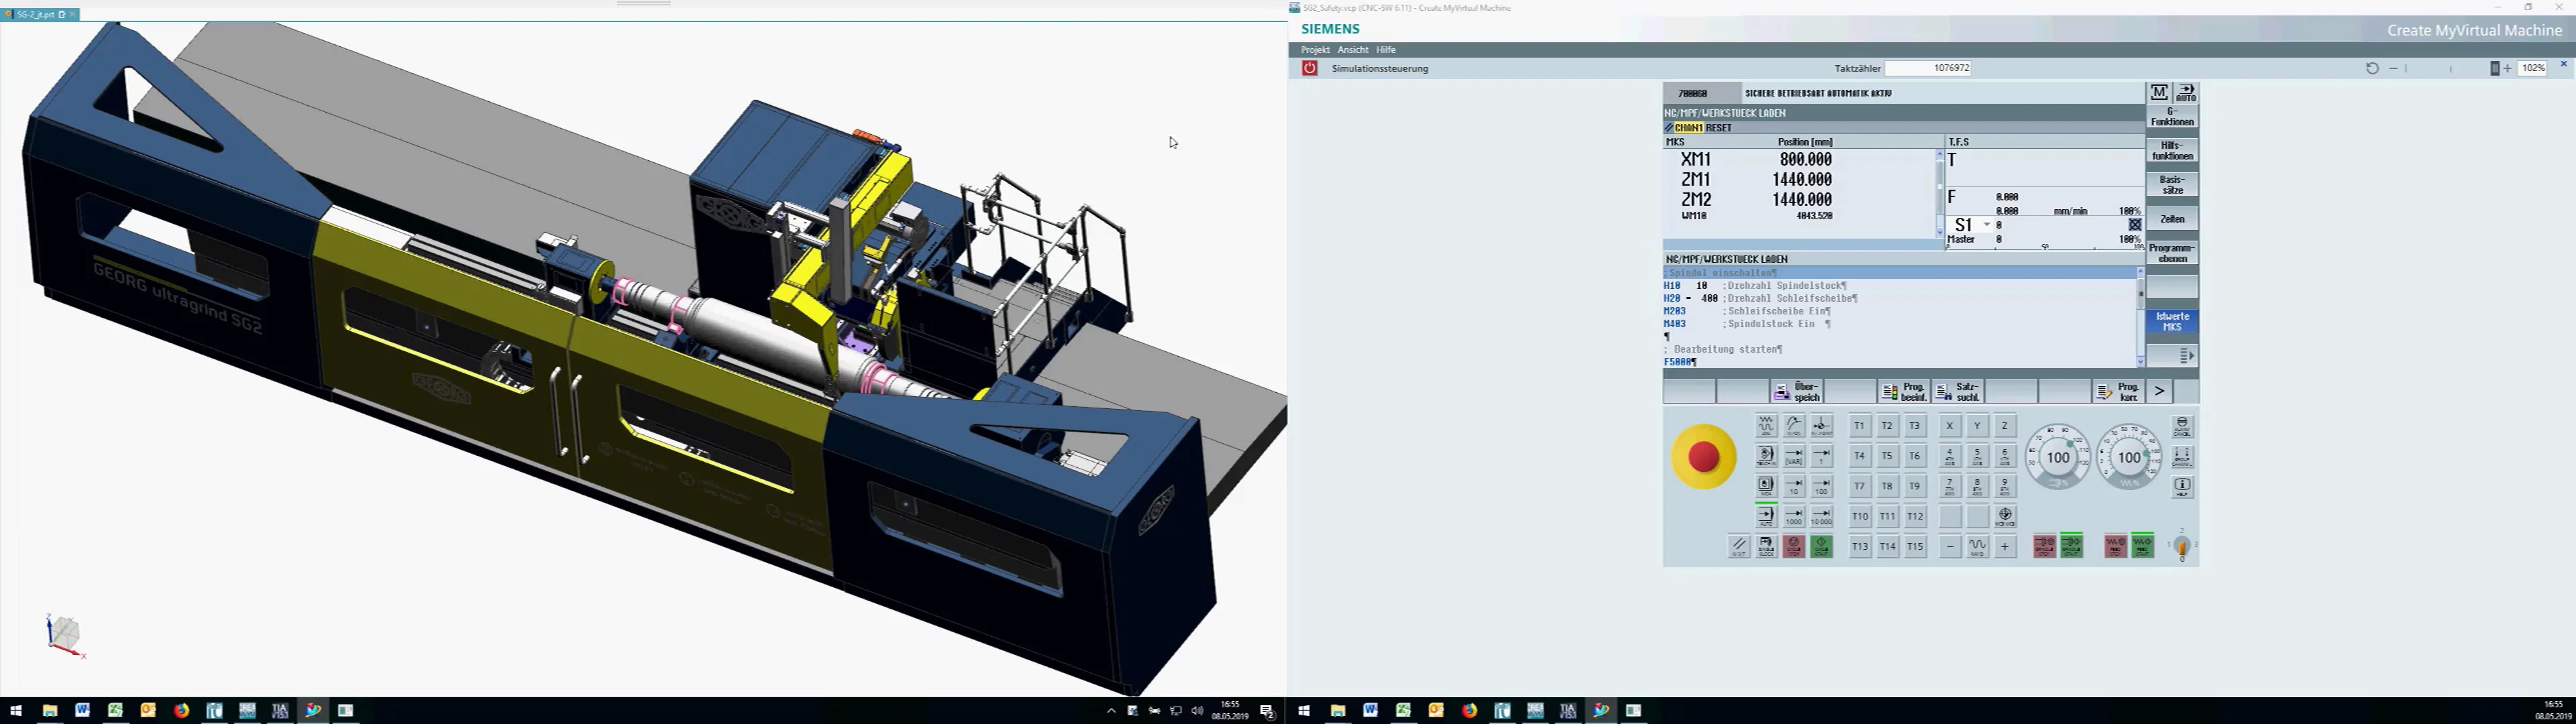This screenshot has height=724, width=2576.
Task: Click the T8 key
Action: [x=1887, y=486]
